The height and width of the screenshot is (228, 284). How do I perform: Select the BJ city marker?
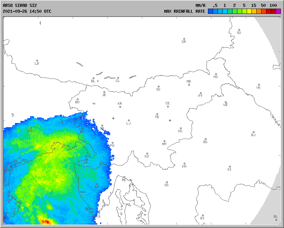pos(254,132)
